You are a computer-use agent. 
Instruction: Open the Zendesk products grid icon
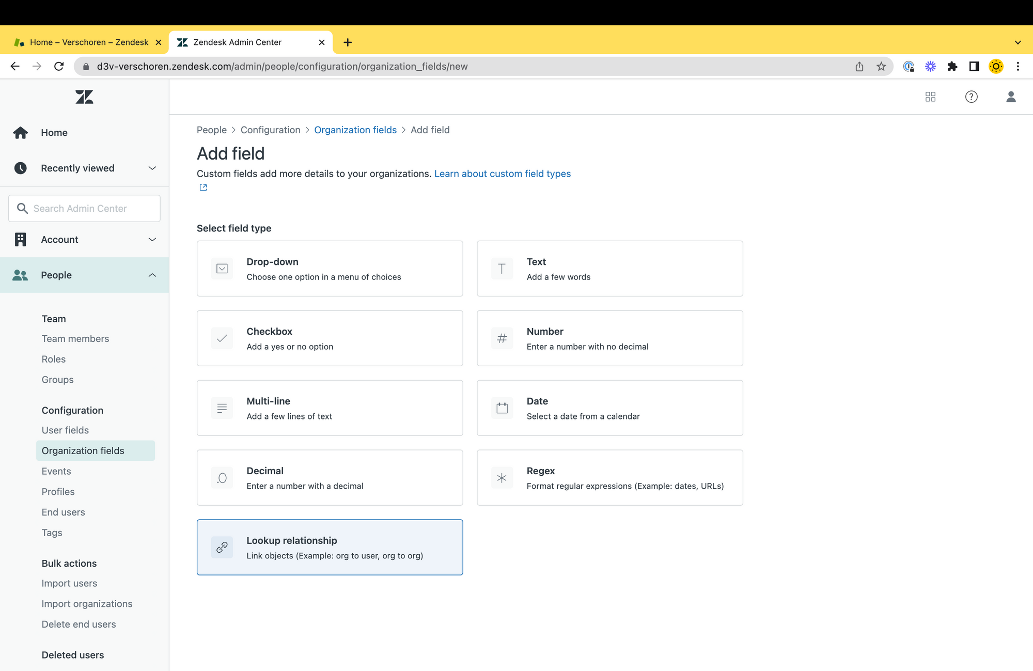pyautogui.click(x=930, y=97)
